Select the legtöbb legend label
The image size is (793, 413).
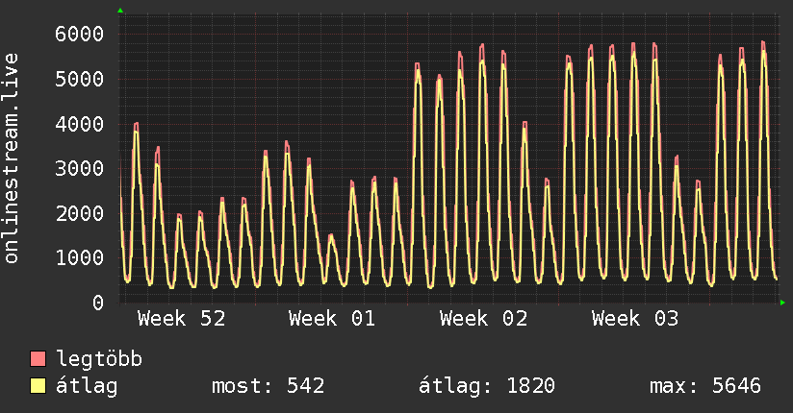click(99, 359)
